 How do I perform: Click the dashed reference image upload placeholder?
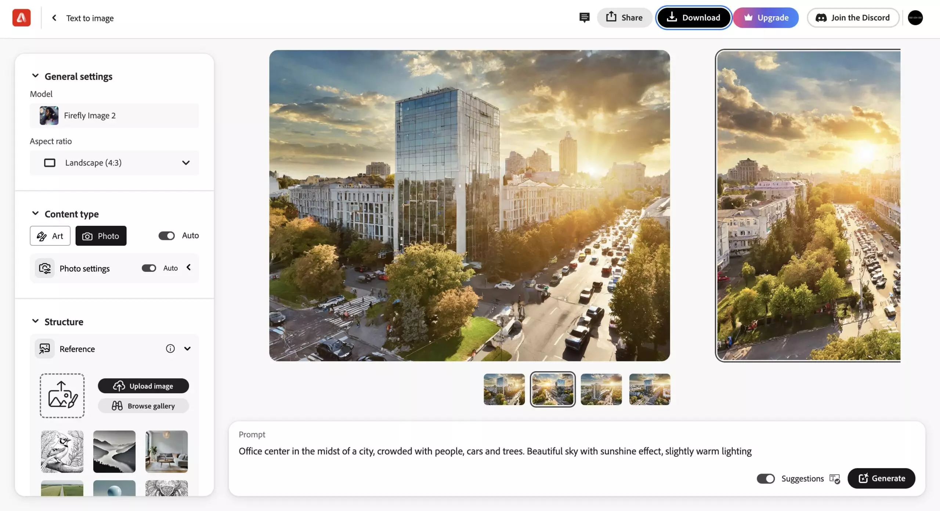tap(62, 395)
